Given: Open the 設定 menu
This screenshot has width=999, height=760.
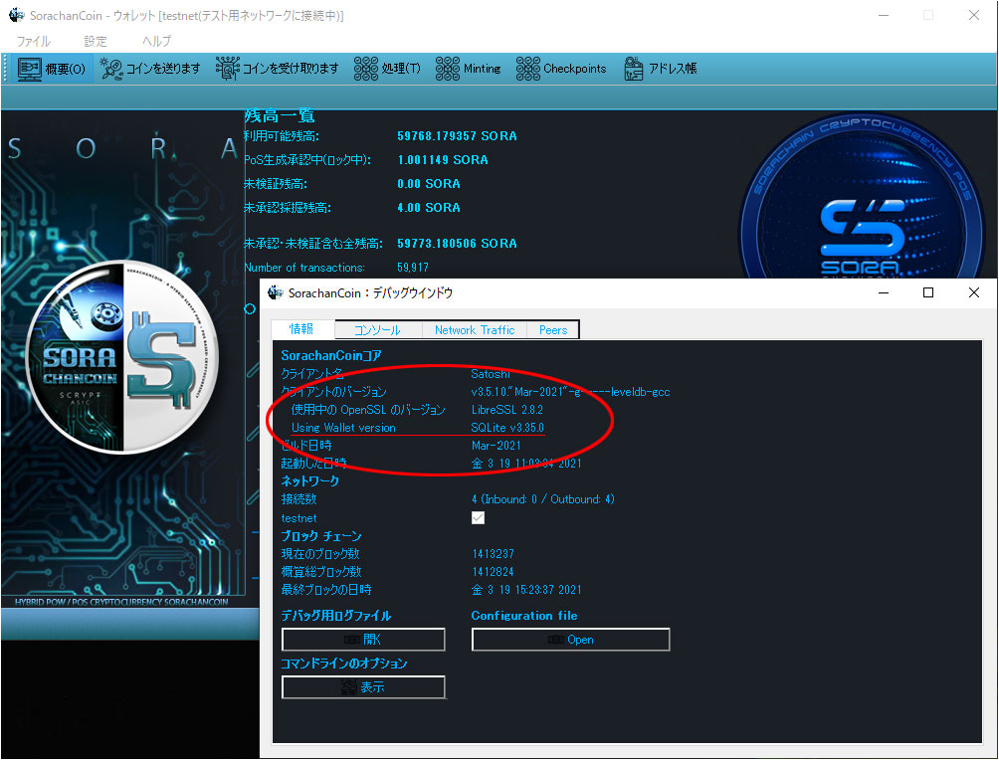Looking at the screenshot, I should 96,42.
